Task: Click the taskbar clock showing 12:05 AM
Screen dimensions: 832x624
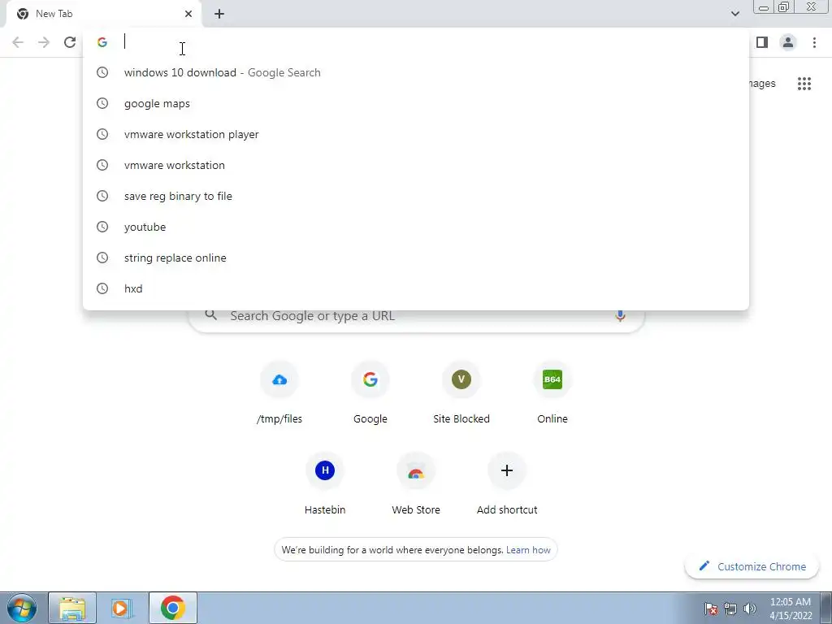Action: pyautogui.click(x=791, y=609)
